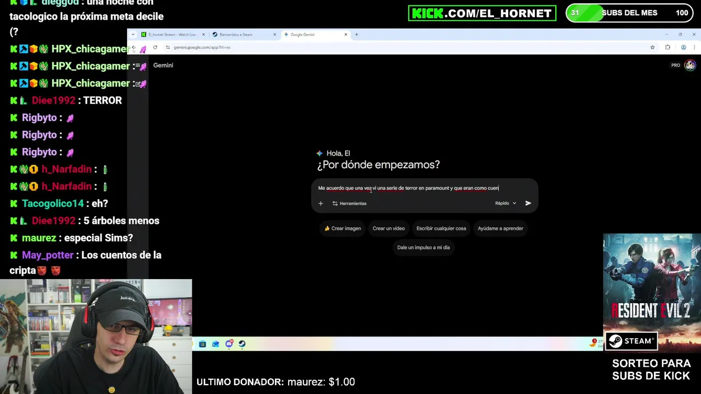
Task: Reload the Gemini page
Action: pos(155,48)
